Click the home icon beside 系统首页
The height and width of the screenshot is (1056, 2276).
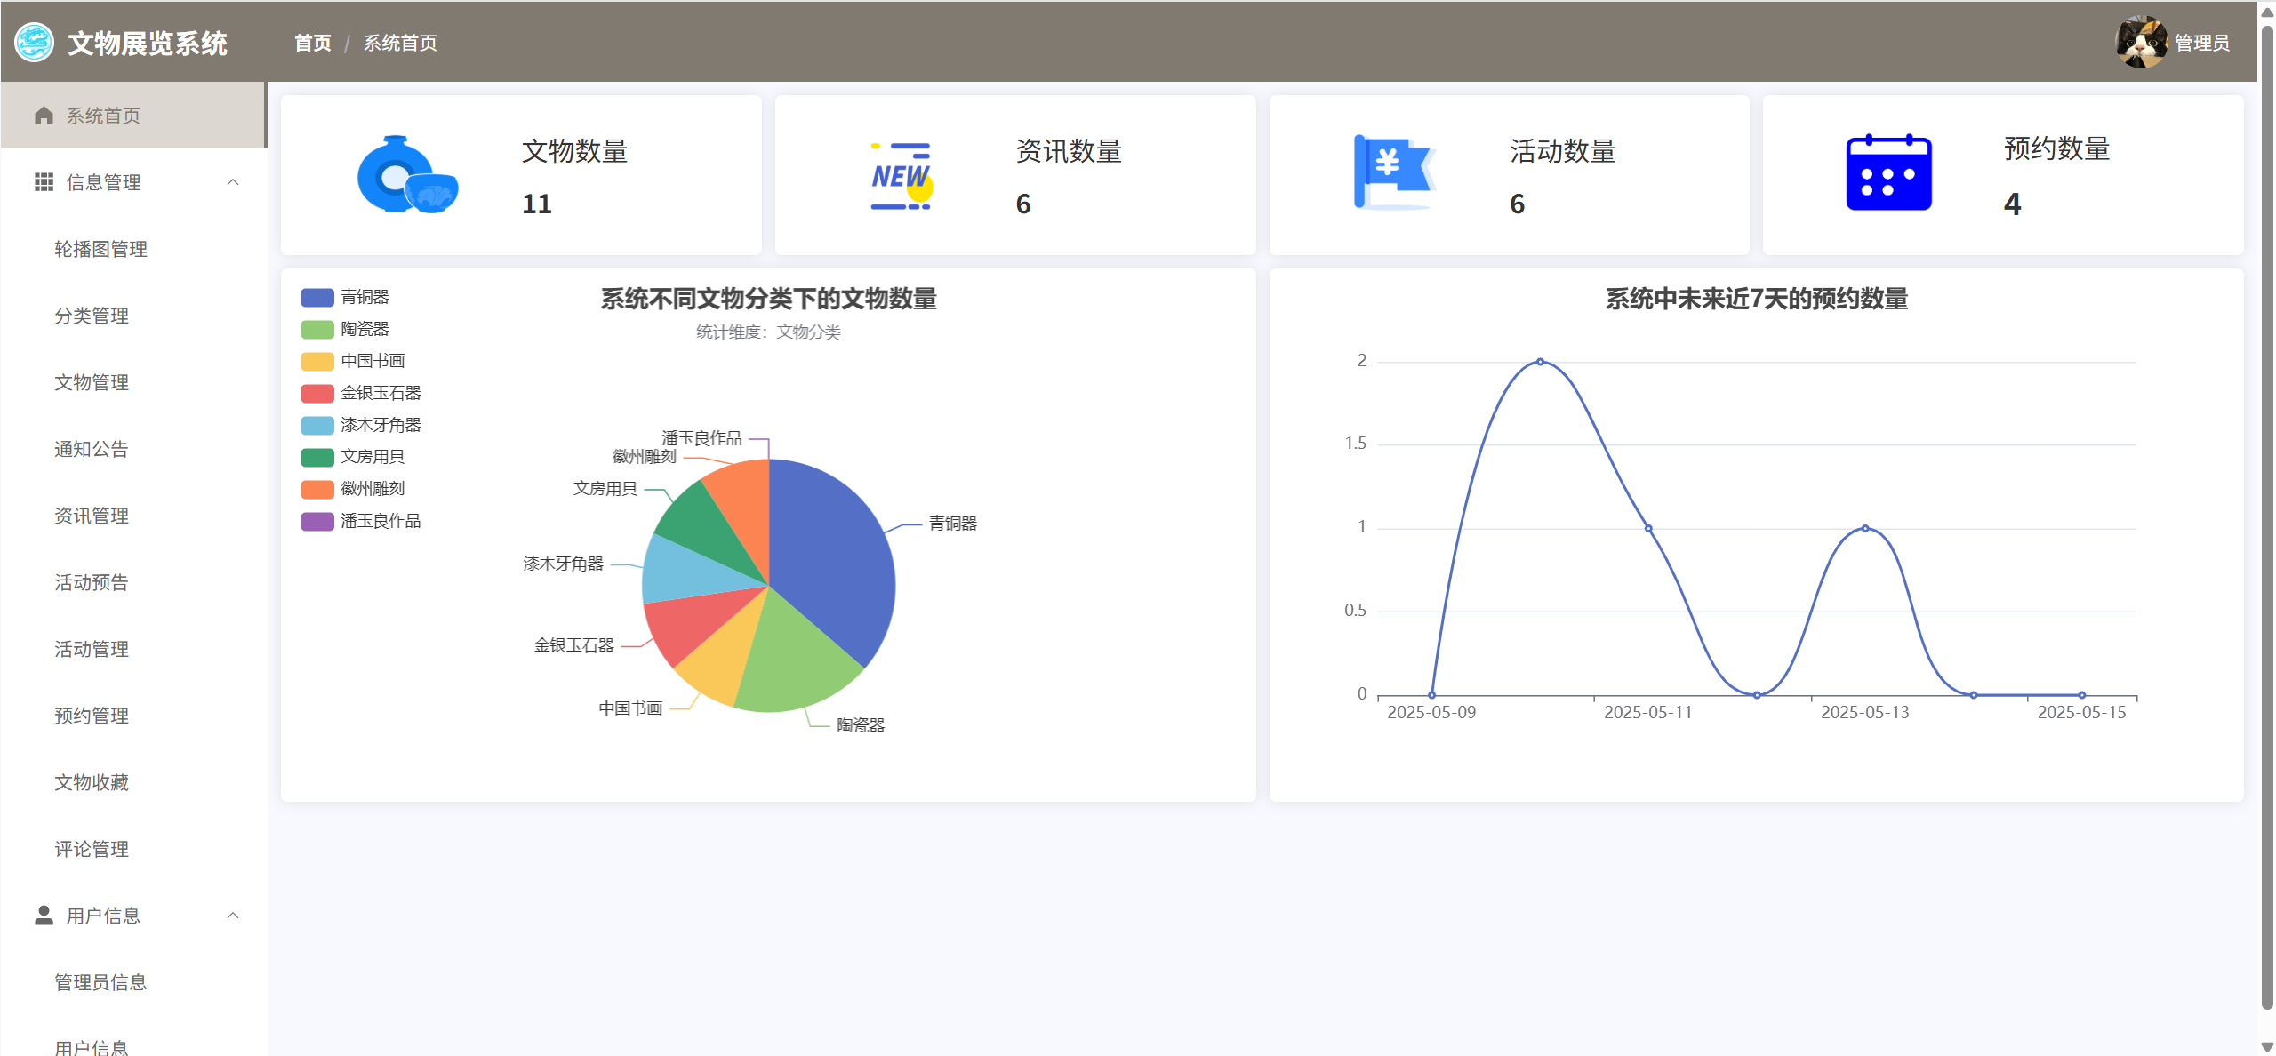pos(44,116)
